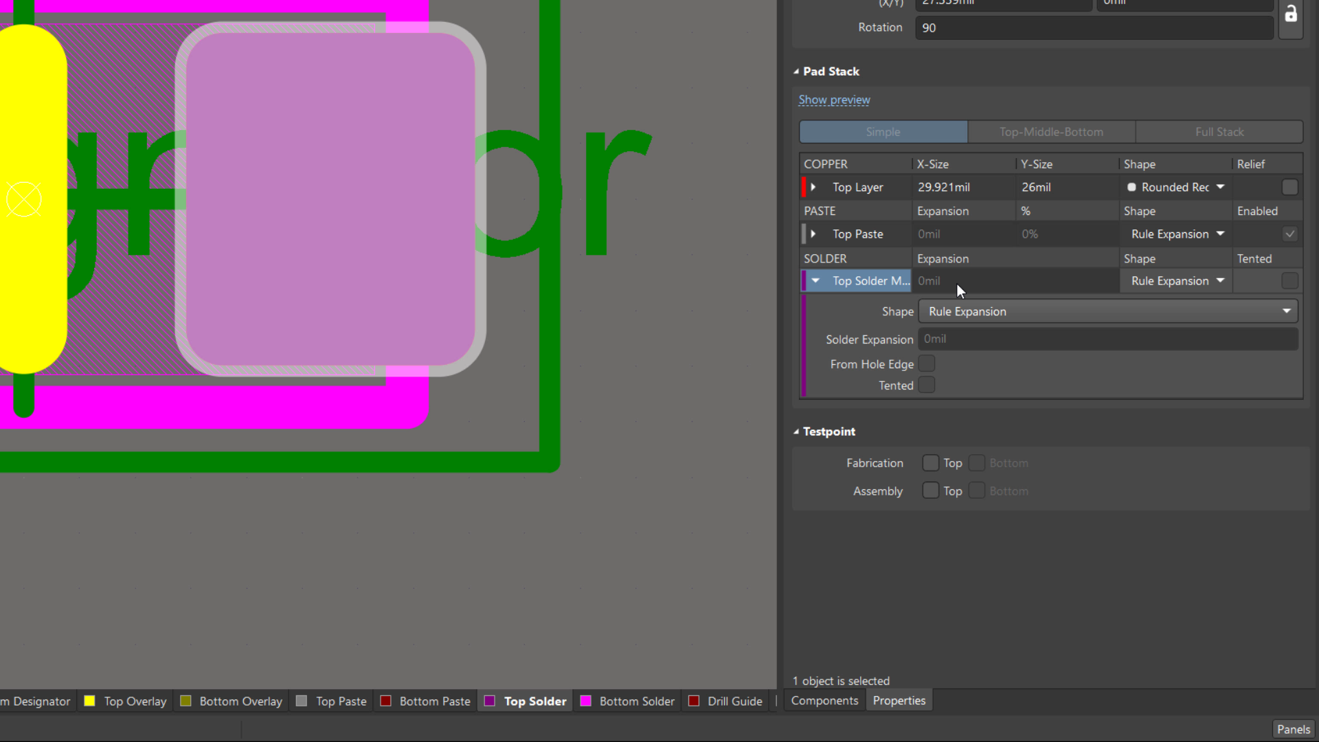Click the Top Overlay yellow color swatch
The height and width of the screenshot is (742, 1319).
[x=89, y=701]
